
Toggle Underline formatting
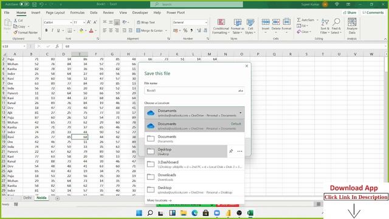point(58,30)
